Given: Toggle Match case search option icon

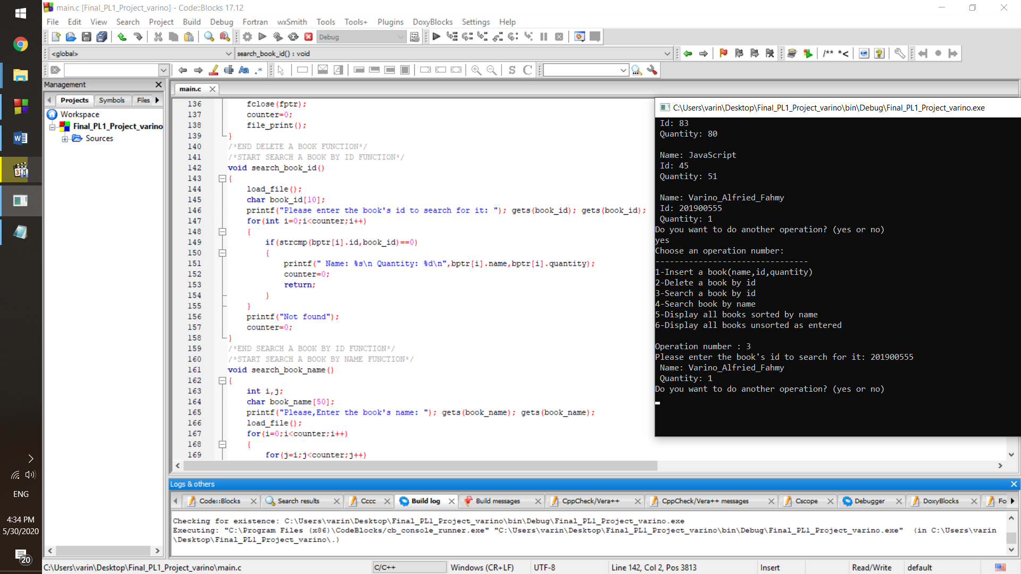Looking at the screenshot, I should [244, 70].
